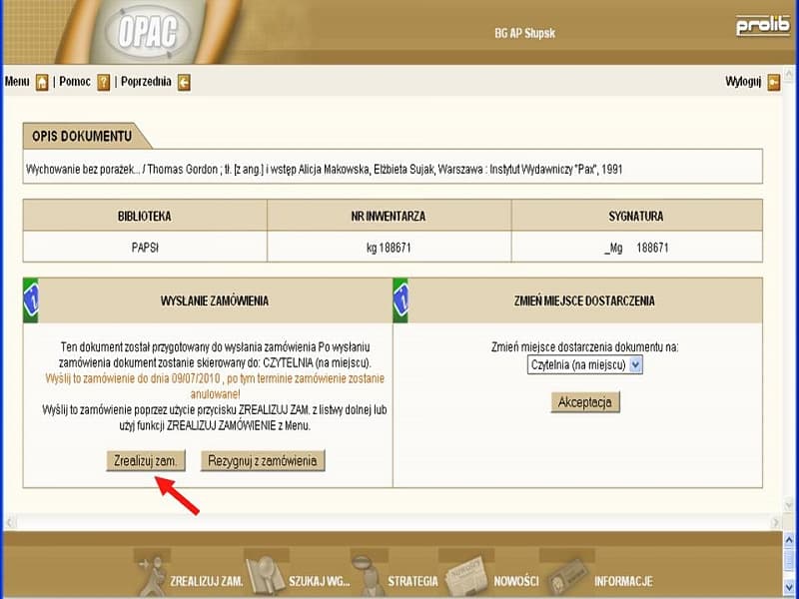Screen dimensions: 799x599
Task: Click the prolib logo
Action: pos(762,27)
